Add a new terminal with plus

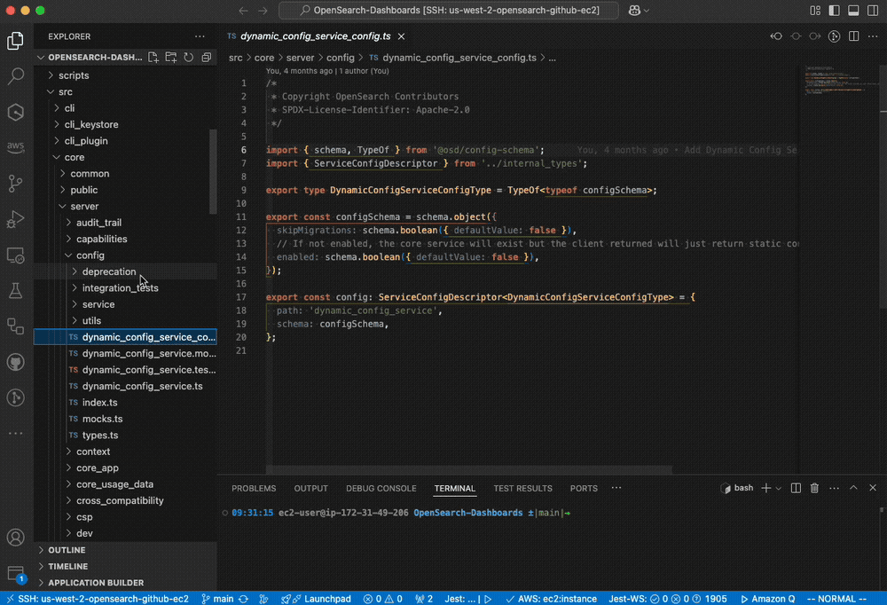tap(766, 488)
